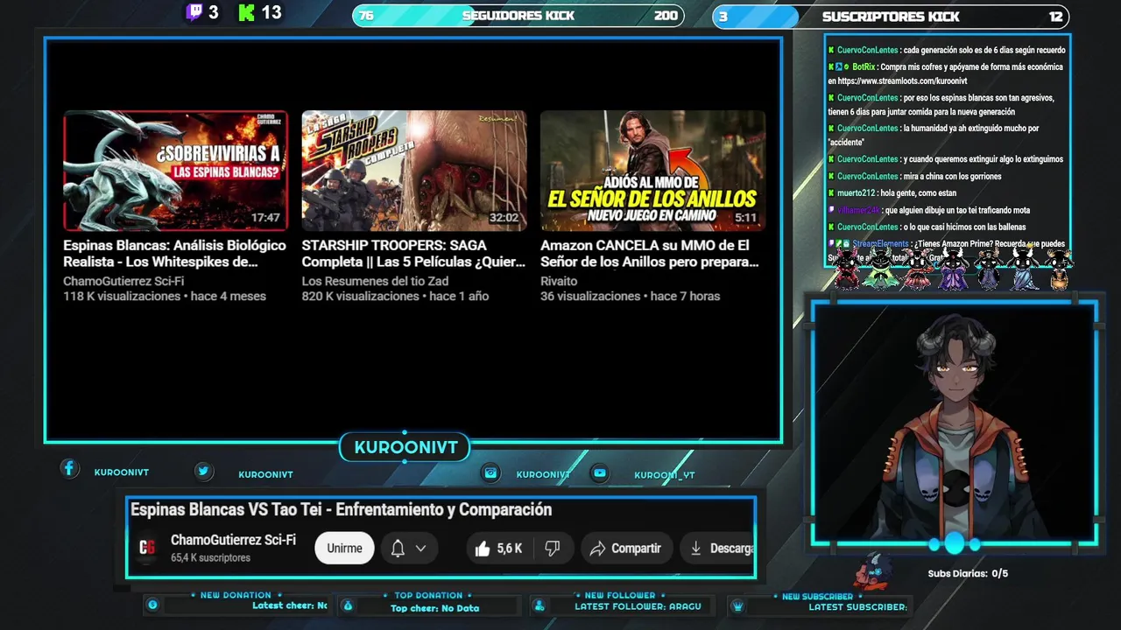1121x630 pixels.
Task: Click the Twitch viewer count icon
Action: click(194, 12)
